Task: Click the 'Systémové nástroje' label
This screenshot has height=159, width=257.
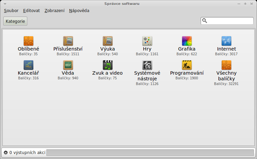Action: click(147, 76)
